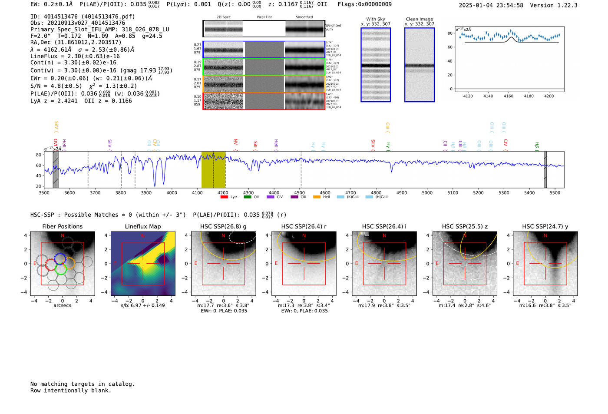Click the Smoothed column header
This screenshot has width=608, height=414.
point(304,17)
